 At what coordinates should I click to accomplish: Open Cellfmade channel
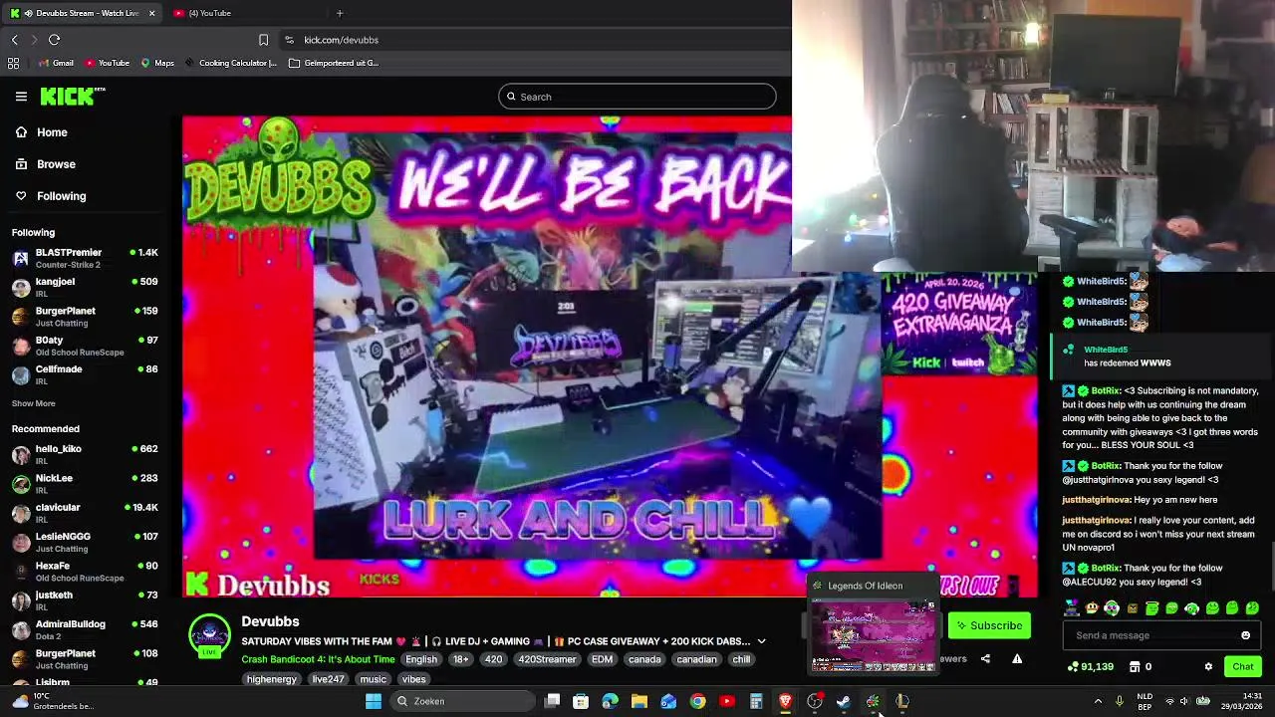(85, 374)
